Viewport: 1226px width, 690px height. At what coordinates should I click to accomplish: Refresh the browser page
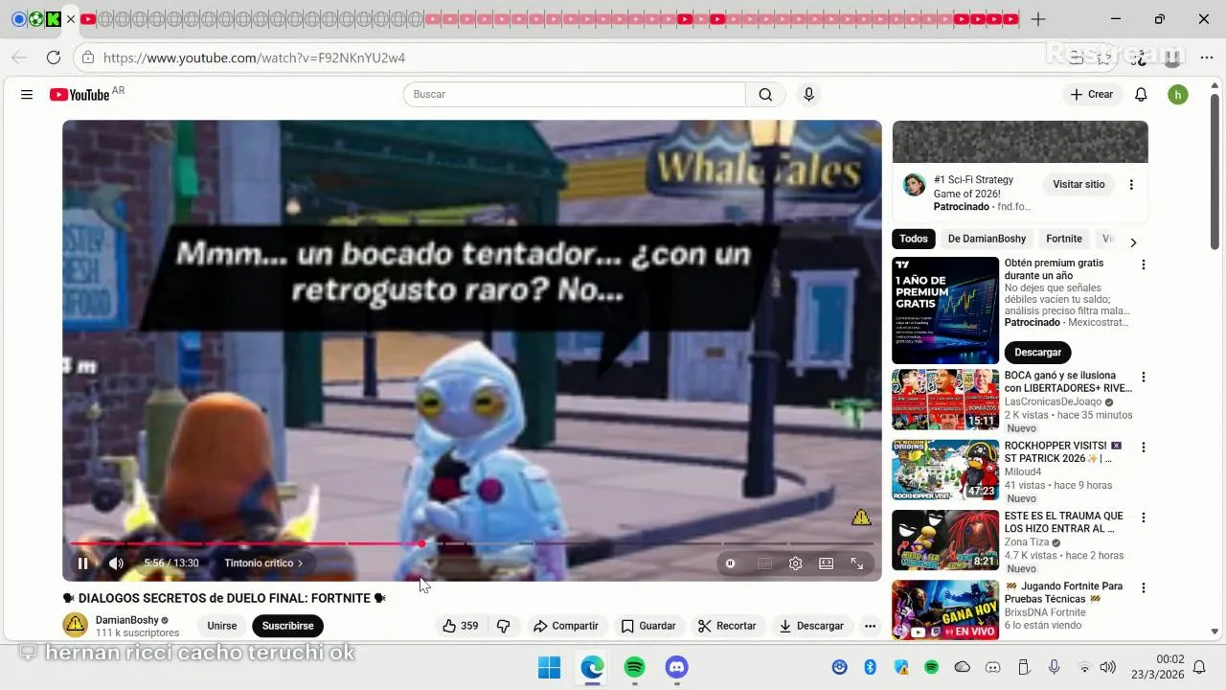pos(54,57)
